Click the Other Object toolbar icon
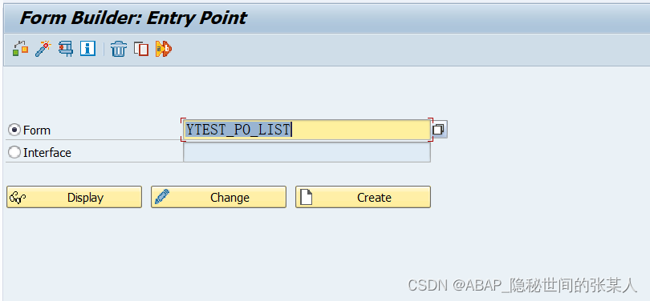Image resolution: width=650 pixels, height=301 pixels. pos(20,49)
